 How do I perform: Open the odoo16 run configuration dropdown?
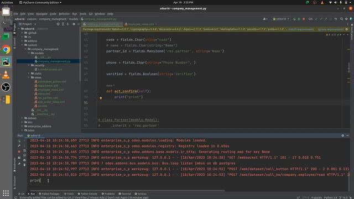281,19
